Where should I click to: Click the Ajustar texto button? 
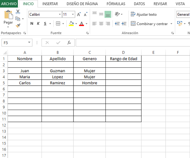[144, 15]
